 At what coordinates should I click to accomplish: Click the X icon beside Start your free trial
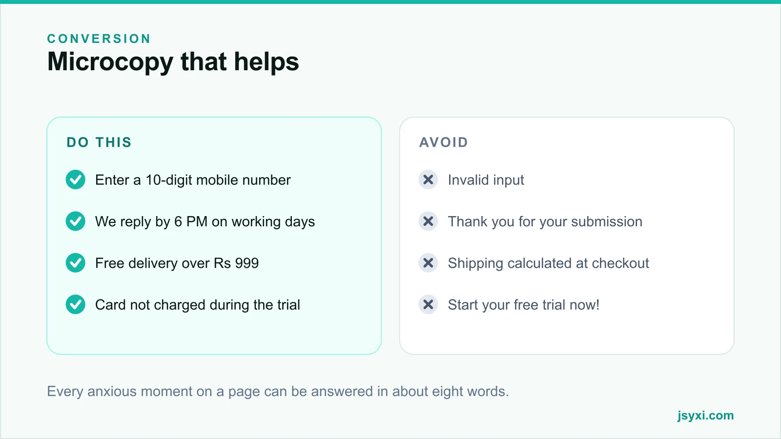(428, 305)
